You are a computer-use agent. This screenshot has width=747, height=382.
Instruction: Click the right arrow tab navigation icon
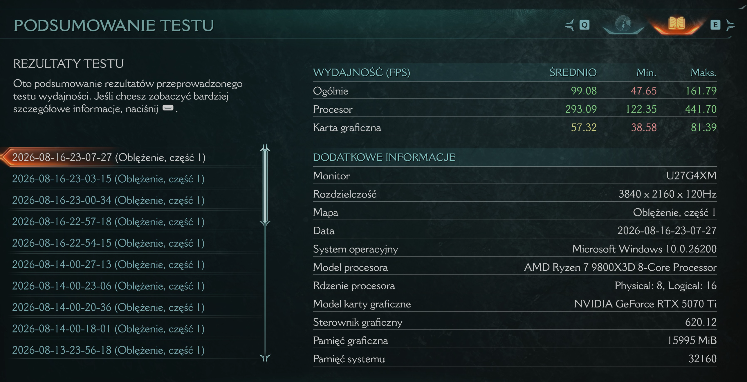730,25
